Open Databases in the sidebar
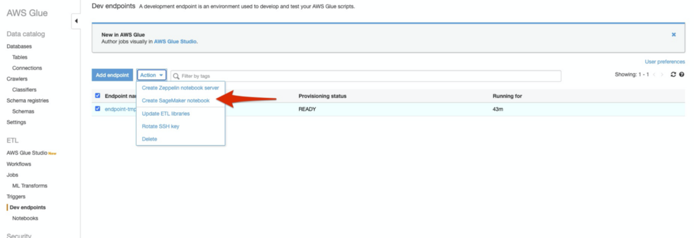694x238 pixels. point(19,46)
